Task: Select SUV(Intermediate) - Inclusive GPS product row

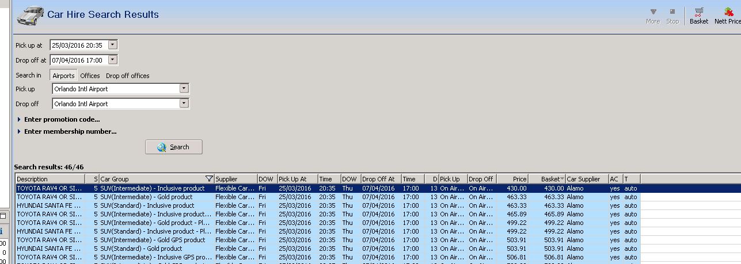Action: tap(328, 257)
